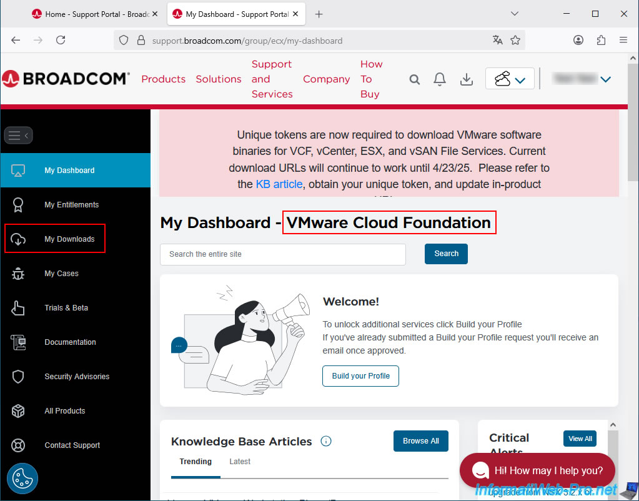The height and width of the screenshot is (501, 639).
Task: Open the Products menu
Action: [x=163, y=79]
